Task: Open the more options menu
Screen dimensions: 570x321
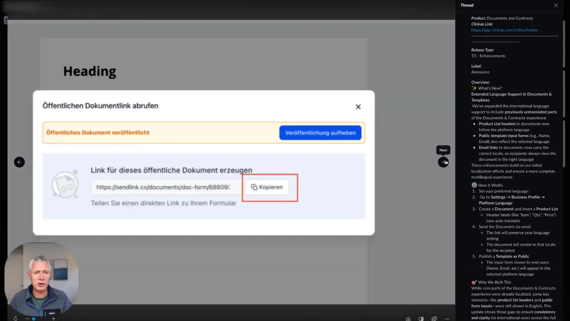Action: click(x=447, y=319)
